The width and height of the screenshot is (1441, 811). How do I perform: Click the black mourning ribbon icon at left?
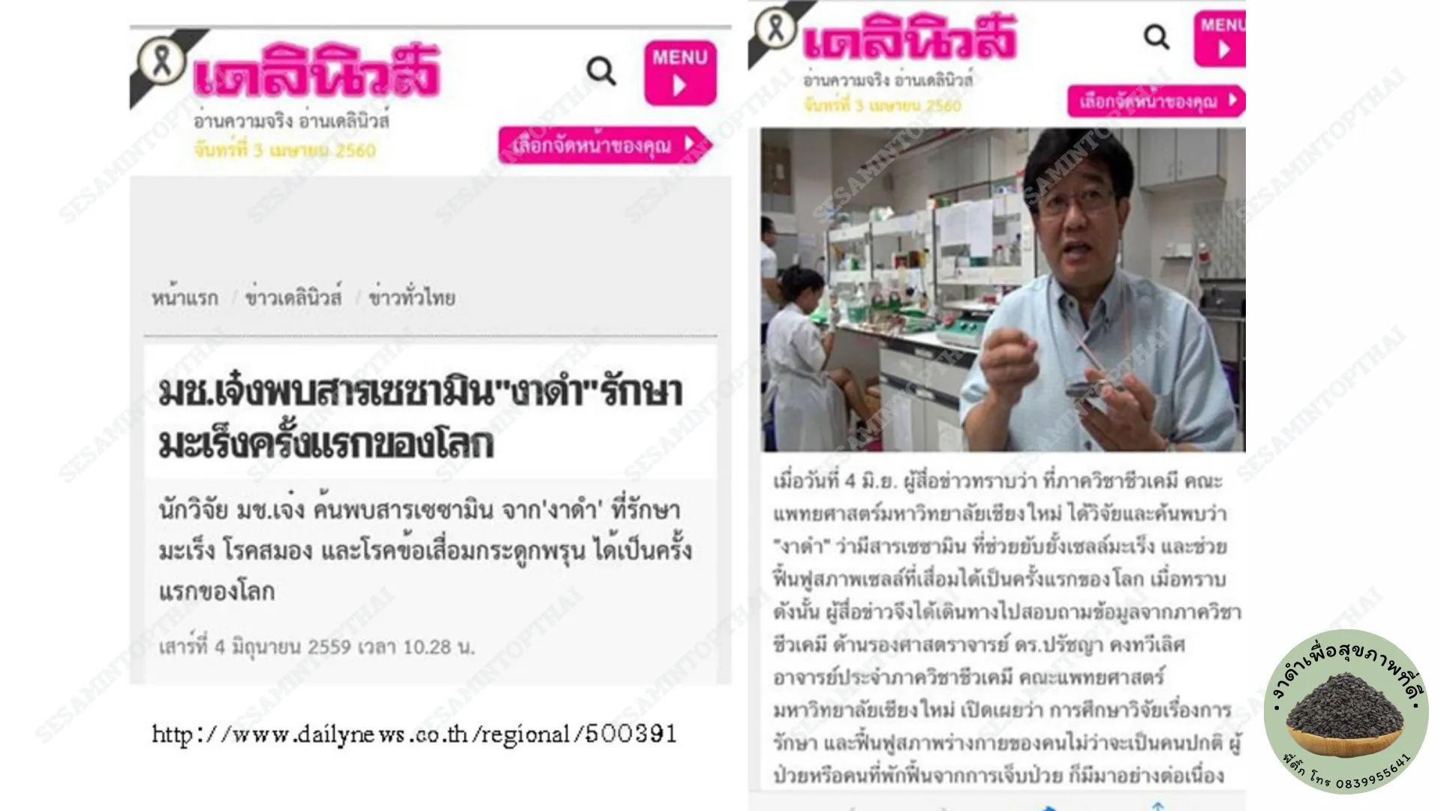pyautogui.click(x=162, y=61)
